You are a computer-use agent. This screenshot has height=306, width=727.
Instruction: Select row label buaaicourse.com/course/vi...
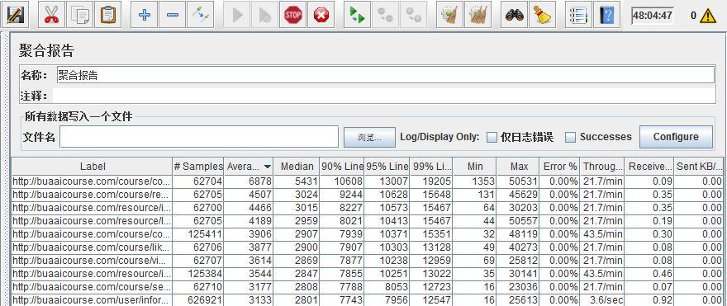pyautogui.click(x=92, y=260)
